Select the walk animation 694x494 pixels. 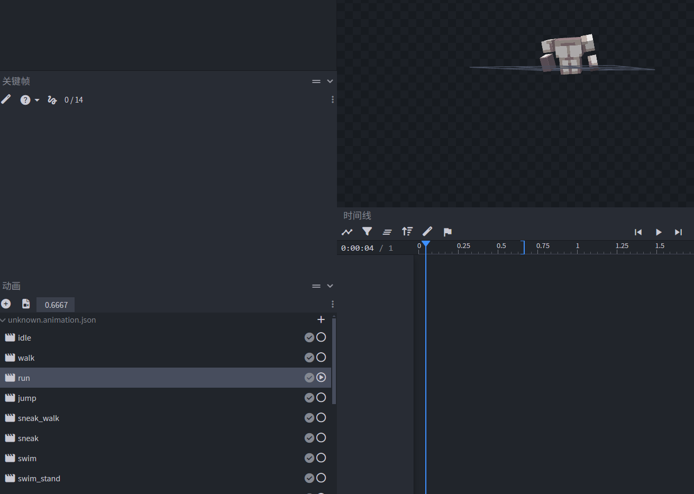[166, 358]
